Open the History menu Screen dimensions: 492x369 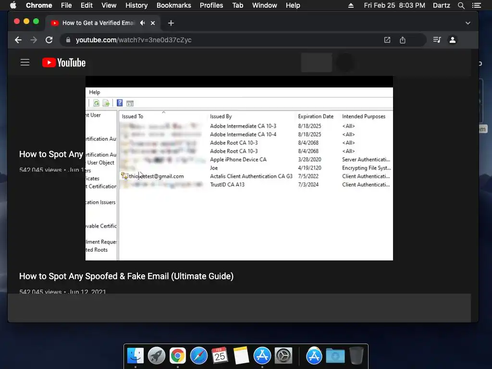(136, 5)
